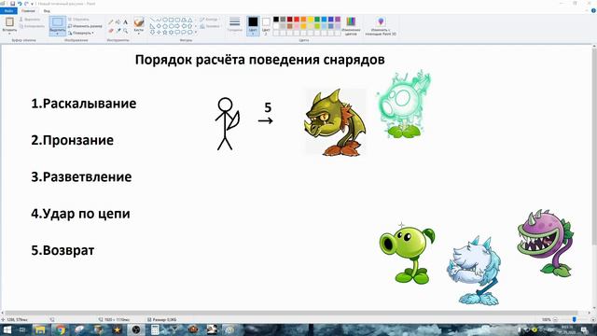Open the Calculator from the taskbar
Image resolution: width=597 pixels, height=336 pixels.
[x=155, y=329]
